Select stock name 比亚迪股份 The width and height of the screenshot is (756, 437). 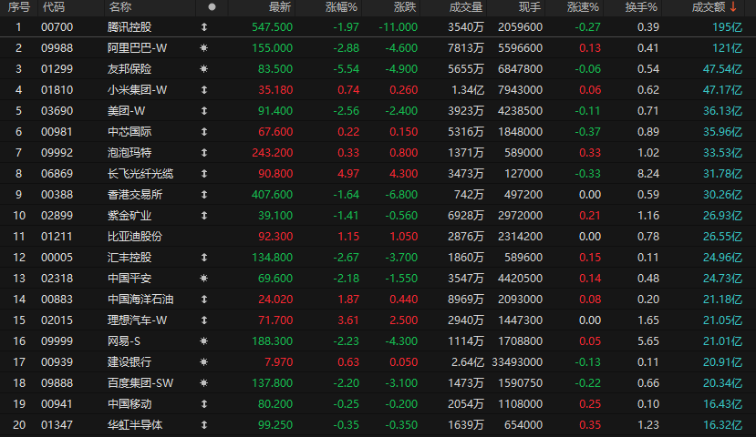tap(135, 237)
